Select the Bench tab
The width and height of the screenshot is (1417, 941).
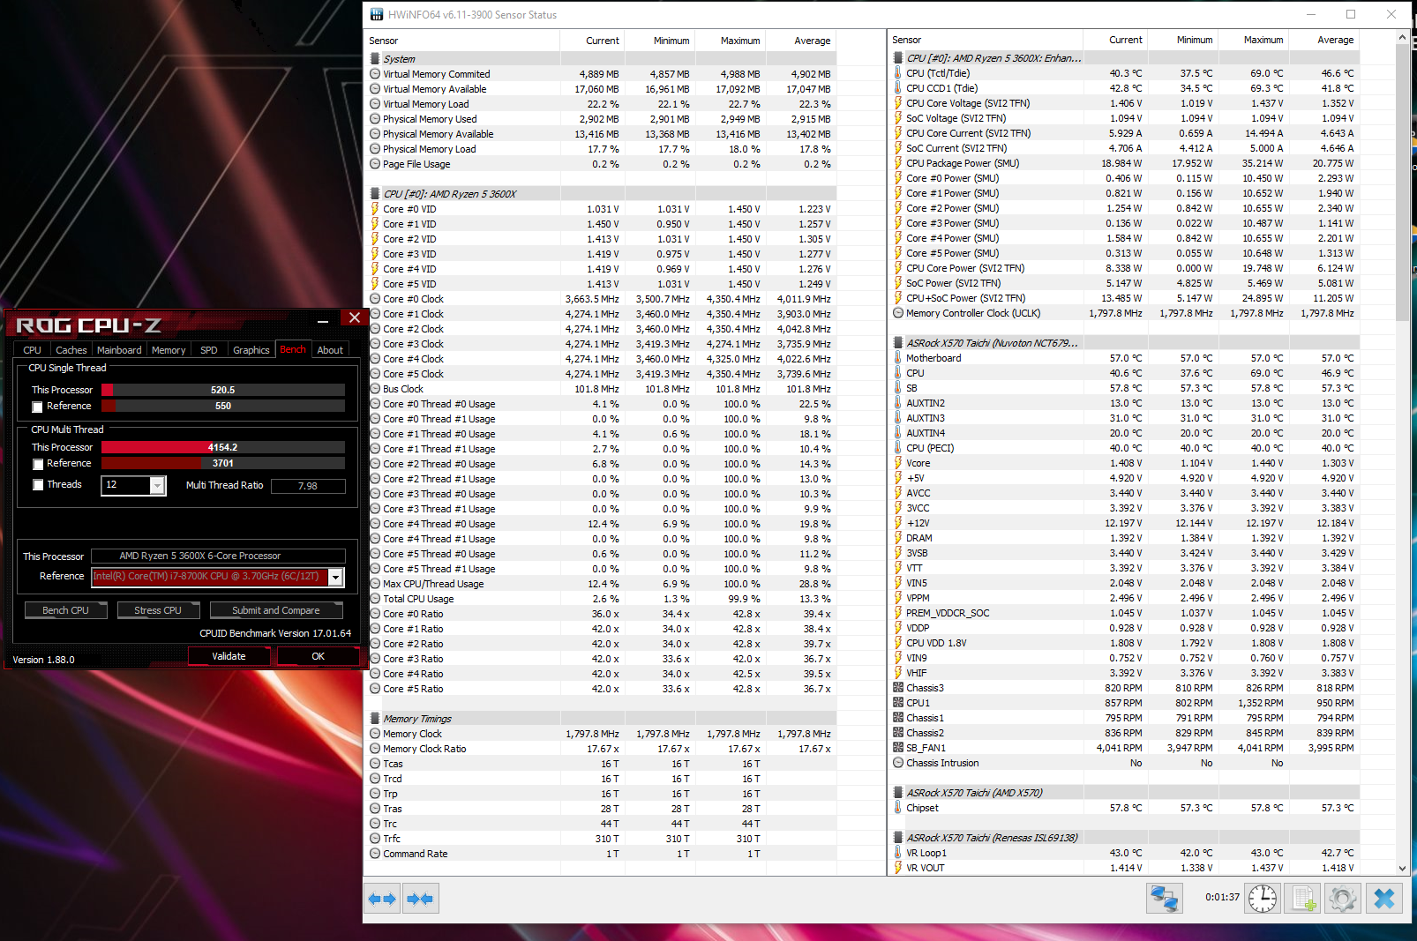293,349
